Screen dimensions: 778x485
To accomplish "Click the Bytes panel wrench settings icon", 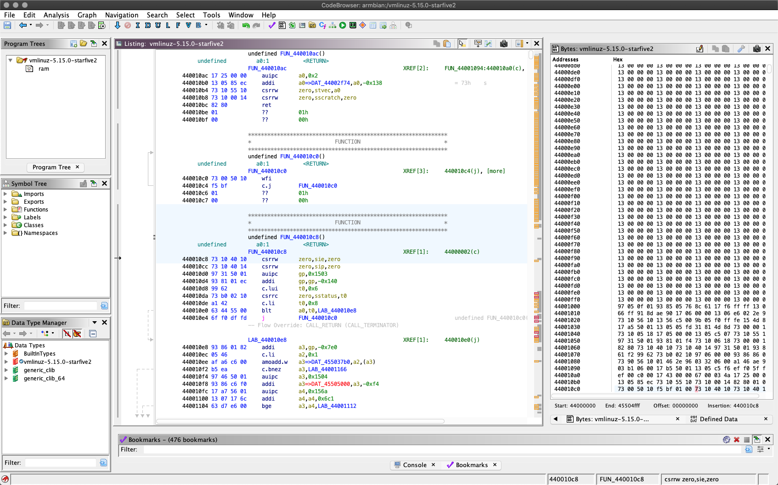I will click(x=741, y=49).
